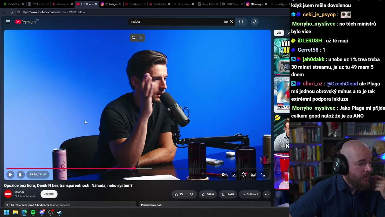
Task: Share the video via Sdílet
Action: (208, 194)
